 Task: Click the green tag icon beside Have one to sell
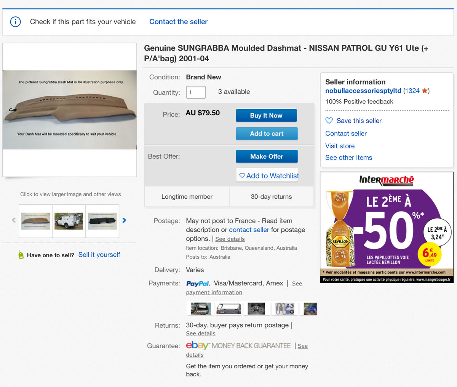21,255
